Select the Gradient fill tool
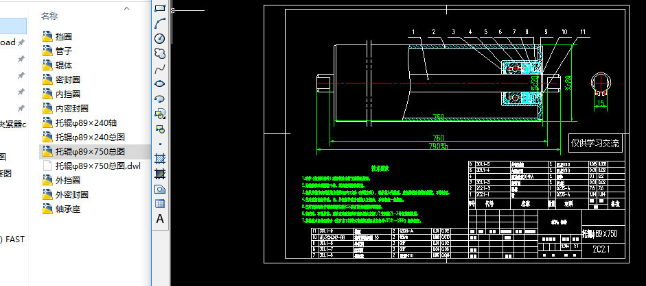The height and width of the screenshot is (286, 646). [160, 174]
